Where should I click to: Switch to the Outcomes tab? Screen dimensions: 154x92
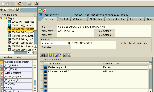[x=79, y=19]
